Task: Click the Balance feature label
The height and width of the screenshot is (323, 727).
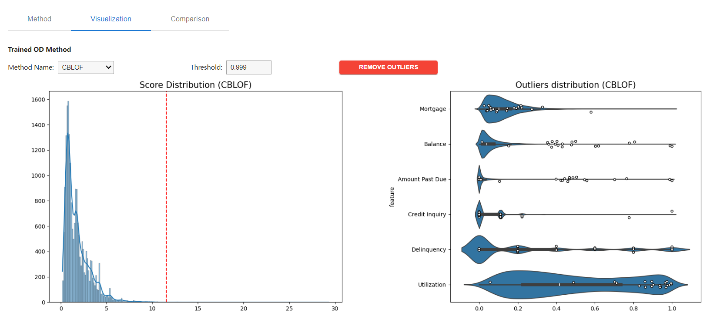Action: pyautogui.click(x=435, y=144)
